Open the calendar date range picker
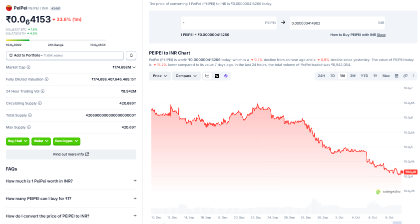The height and width of the screenshot is (224, 420). click(397, 76)
